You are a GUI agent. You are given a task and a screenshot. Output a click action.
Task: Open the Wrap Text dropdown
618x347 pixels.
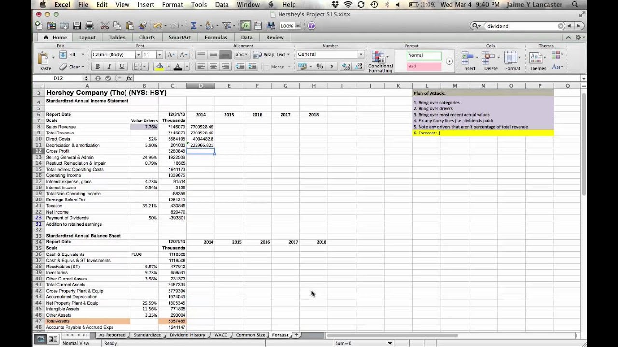(288, 55)
